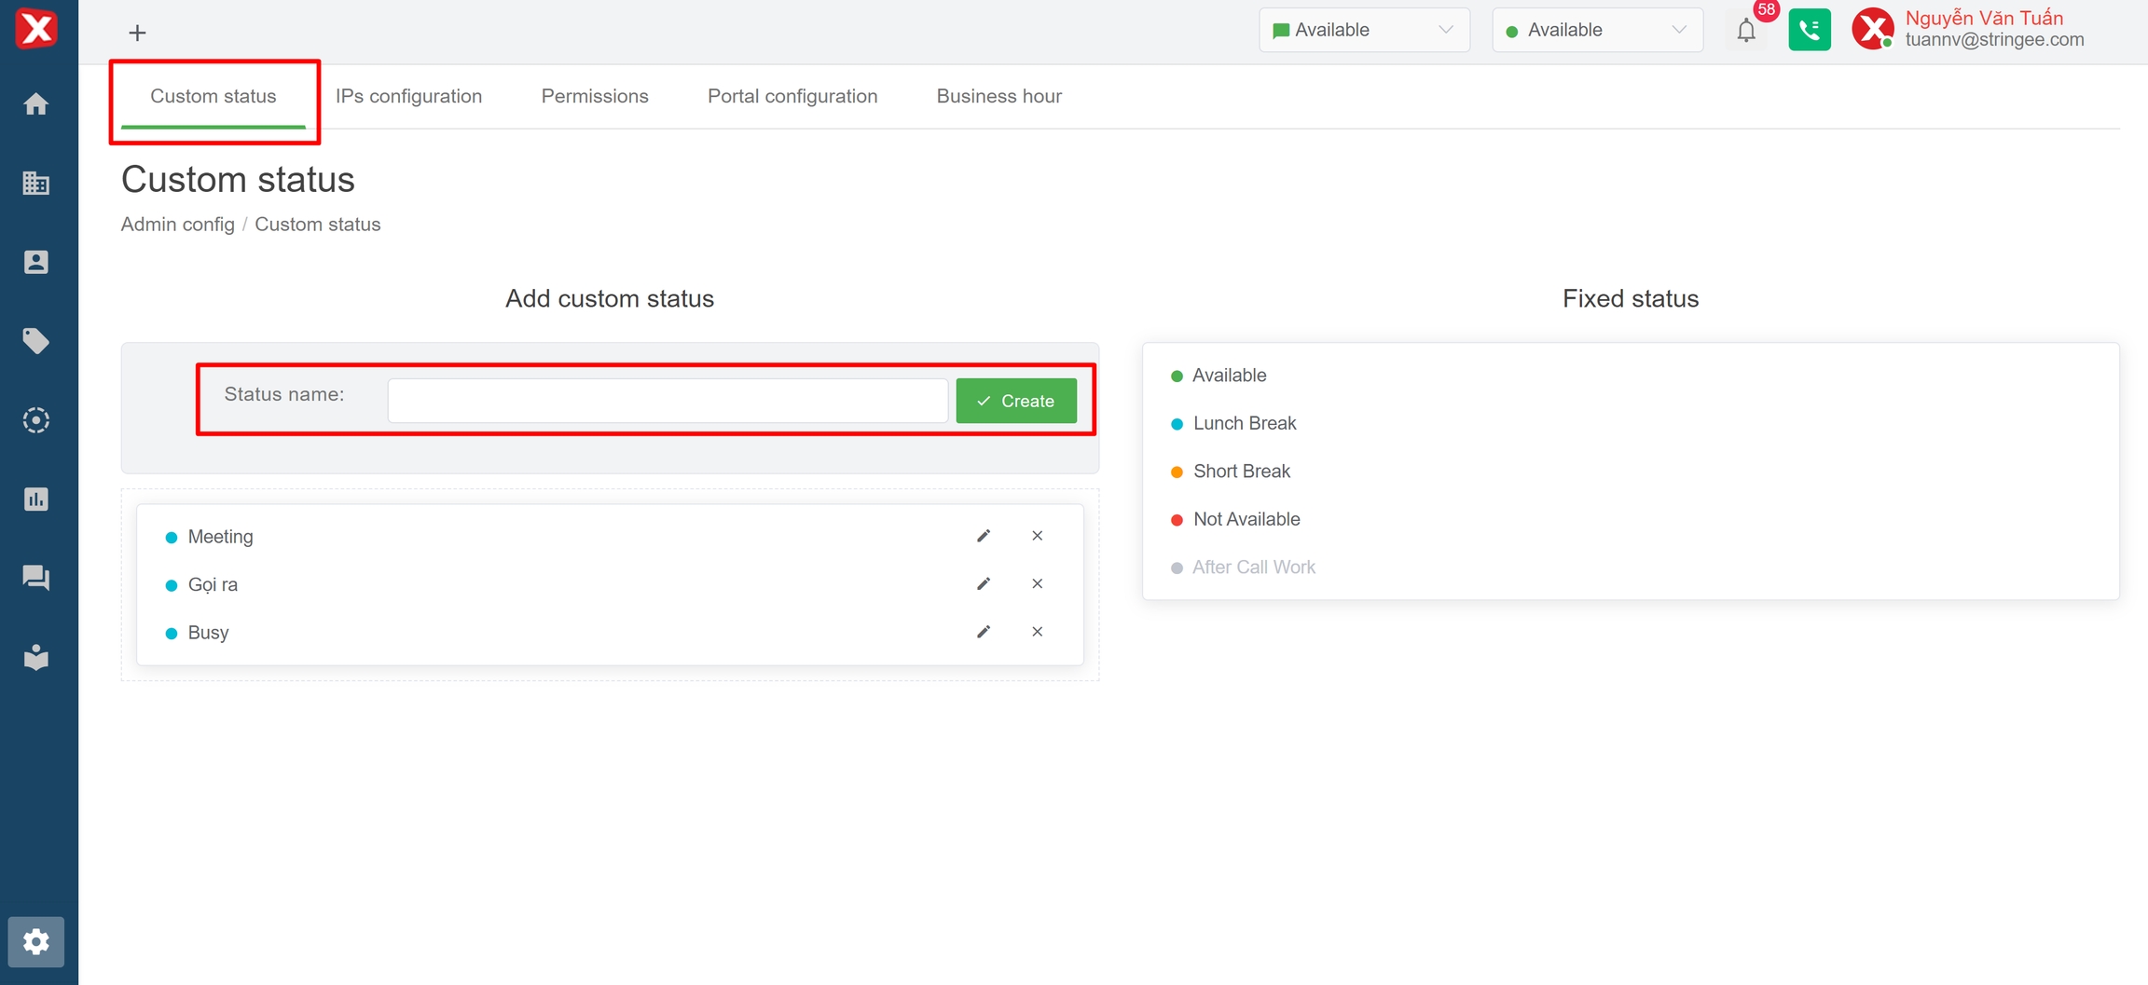The image size is (2148, 985).
Task: Expand the green-dot Available status dropdown
Action: [x=1596, y=31]
